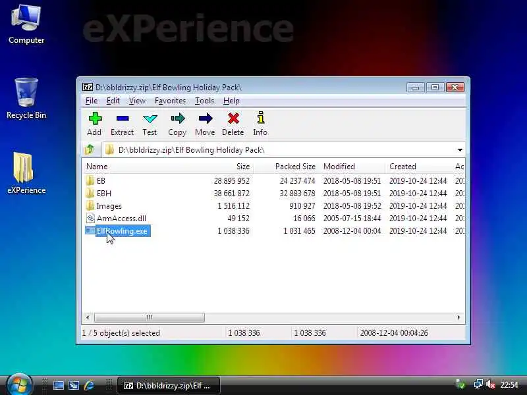This screenshot has height=395, width=527.
Task: Click the red Delete toolbar button
Action: [x=233, y=124]
